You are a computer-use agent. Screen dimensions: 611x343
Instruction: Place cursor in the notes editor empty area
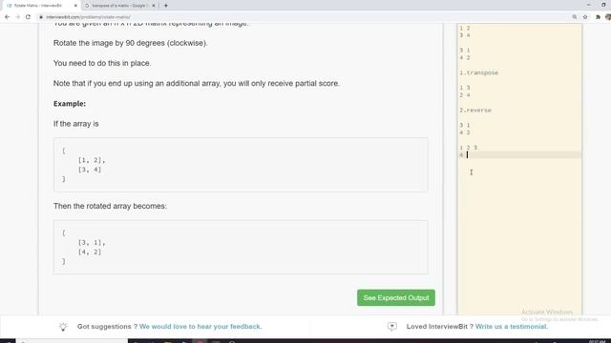[519, 233]
